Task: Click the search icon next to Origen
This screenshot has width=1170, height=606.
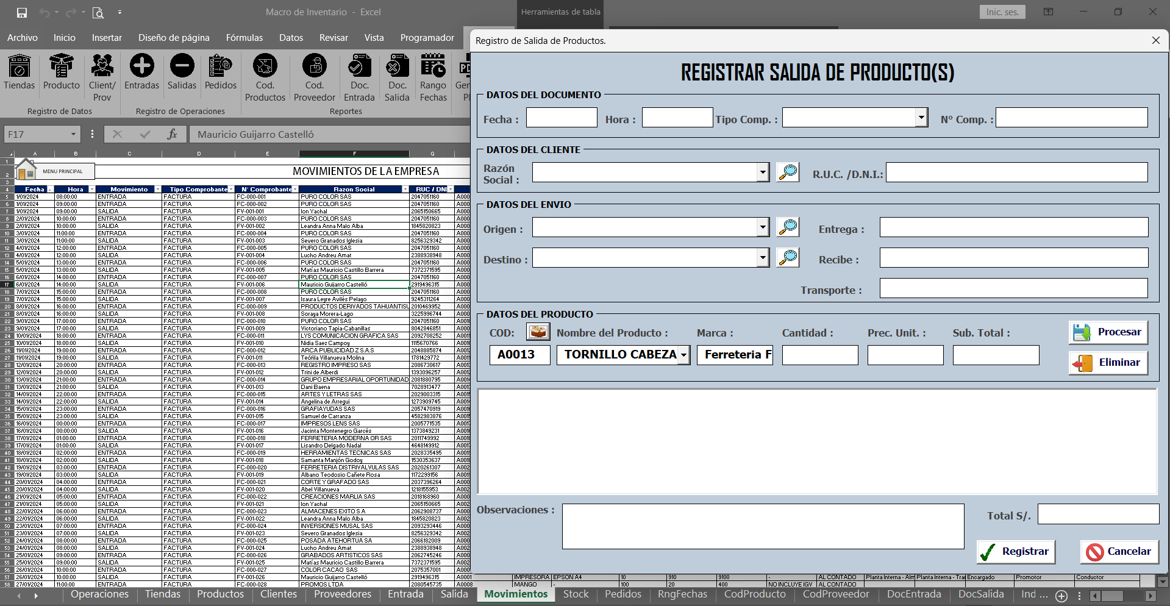Action: (788, 227)
